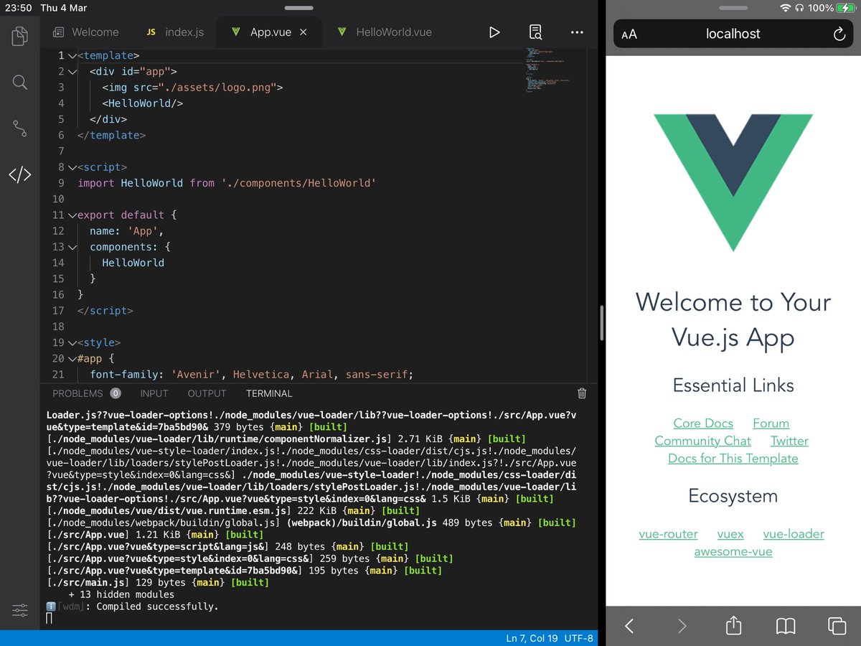The image size is (861, 646).
Task: Open the Community Chat link
Action: pyautogui.click(x=702, y=441)
